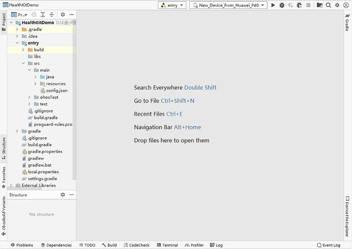Open the user account avatar icon
352x249 pixels.
pyautogui.click(x=346, y=5)
